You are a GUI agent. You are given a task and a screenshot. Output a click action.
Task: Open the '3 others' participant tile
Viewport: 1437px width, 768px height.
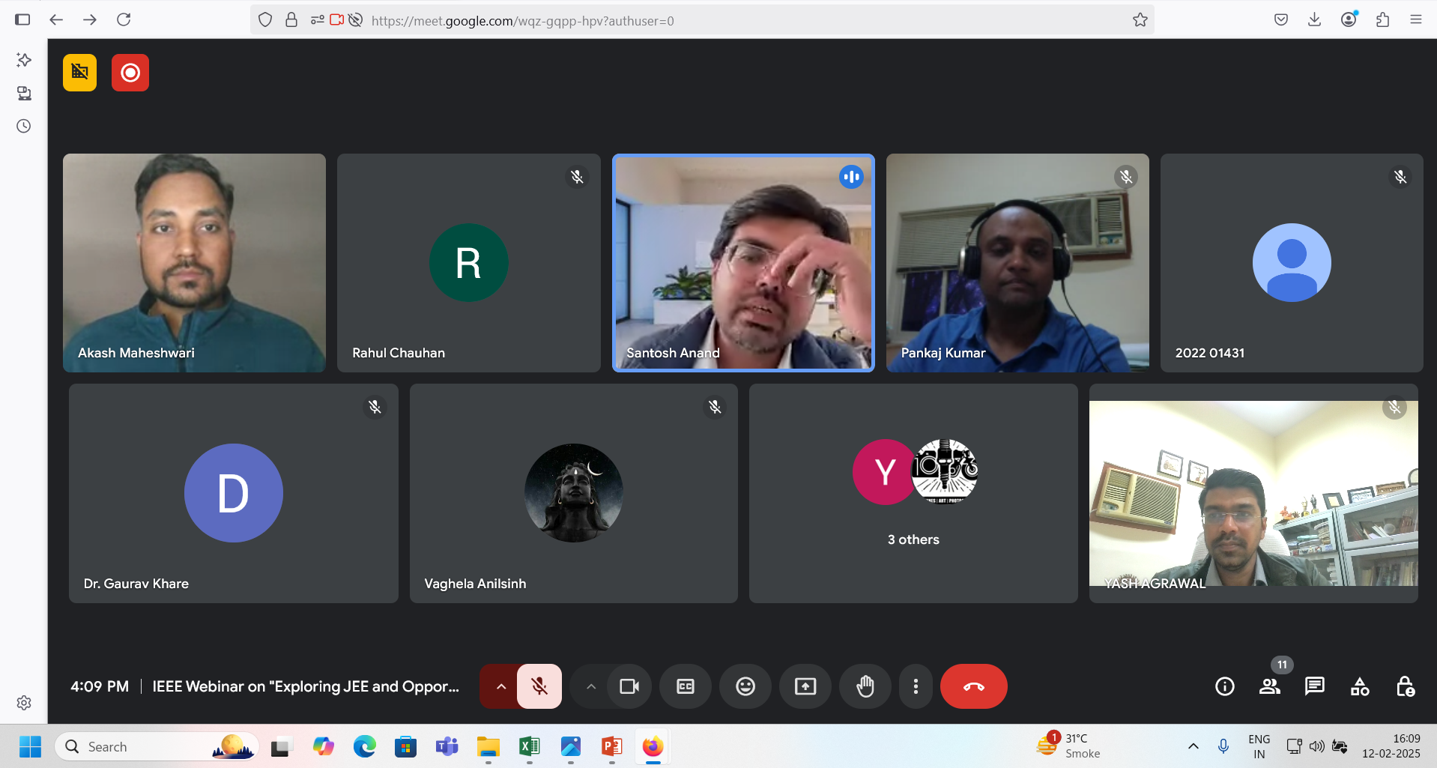pos(913,493)
